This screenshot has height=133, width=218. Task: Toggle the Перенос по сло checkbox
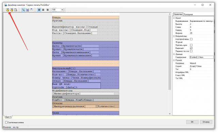191,51
